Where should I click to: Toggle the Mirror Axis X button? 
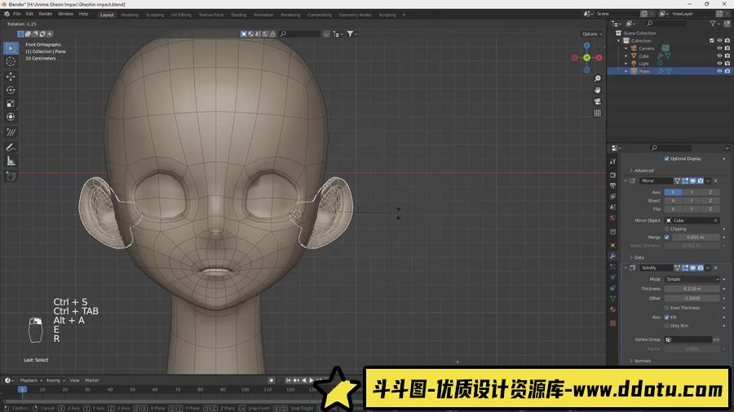(x=673, y=192)
